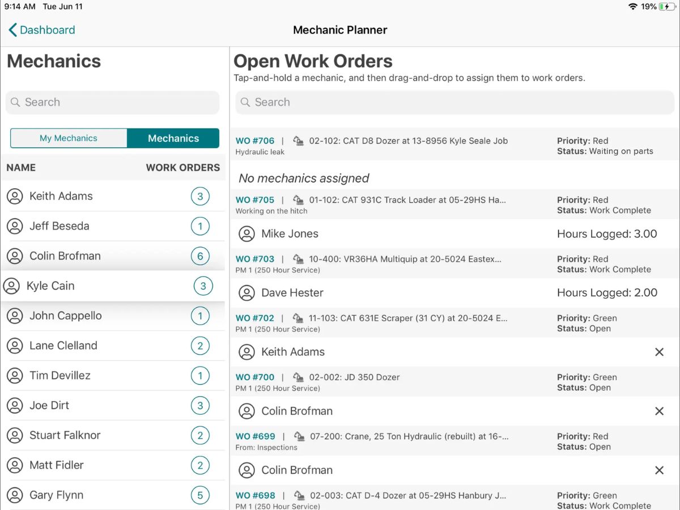Viewport: 680px width, 510px height.
Task: Tap Keith Adams' work order count badge
Action: 200,197
